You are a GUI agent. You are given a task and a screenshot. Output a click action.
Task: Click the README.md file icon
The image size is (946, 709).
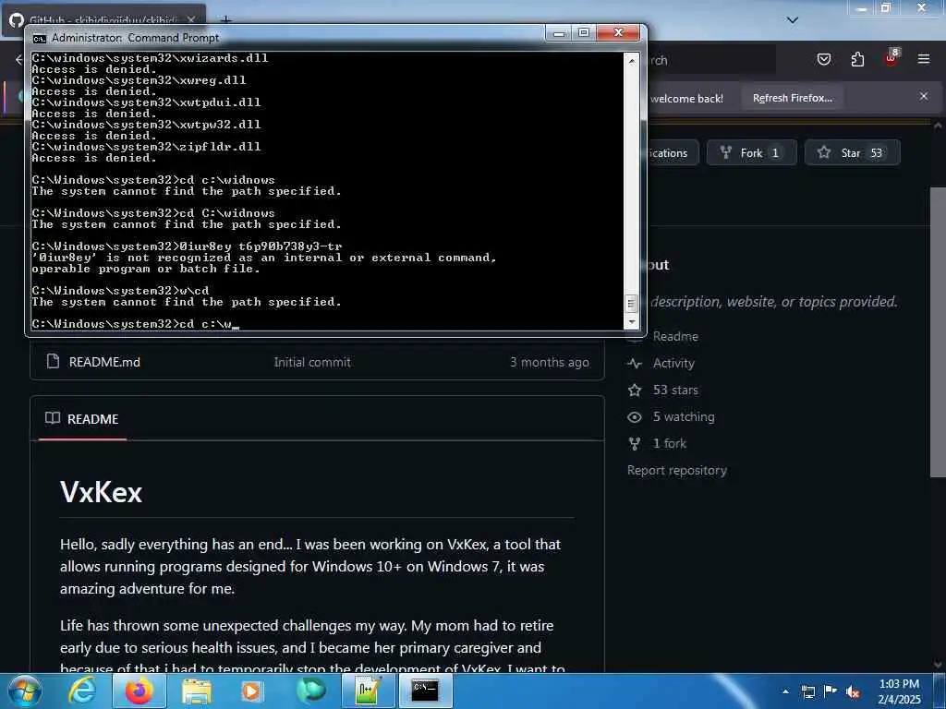53,361
